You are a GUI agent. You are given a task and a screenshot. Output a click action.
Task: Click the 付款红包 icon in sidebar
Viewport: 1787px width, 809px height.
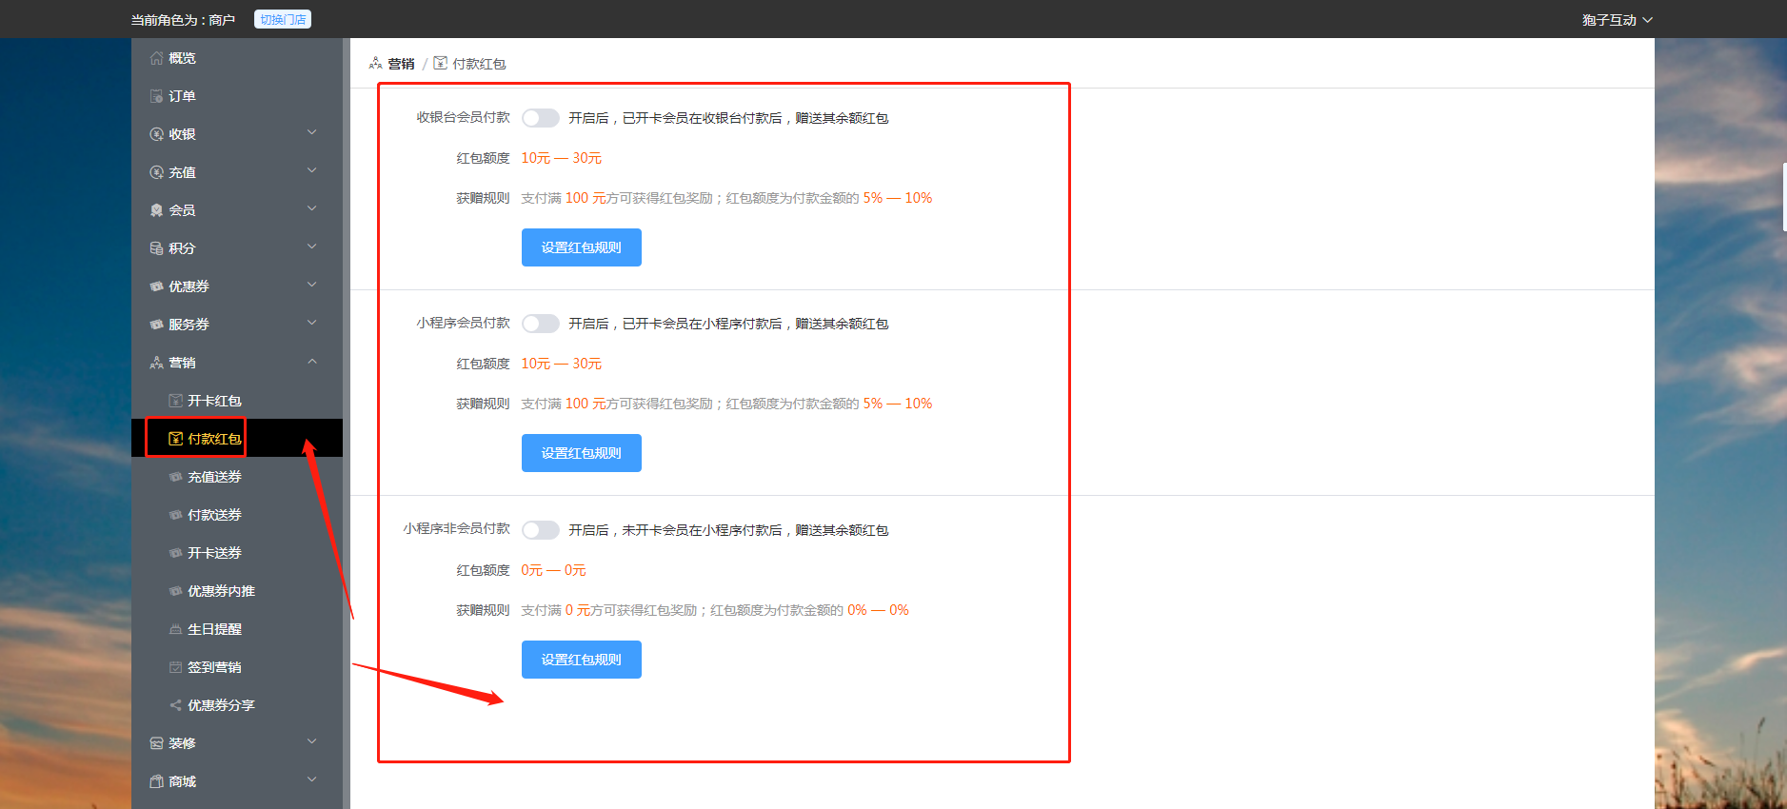[175, 439]
